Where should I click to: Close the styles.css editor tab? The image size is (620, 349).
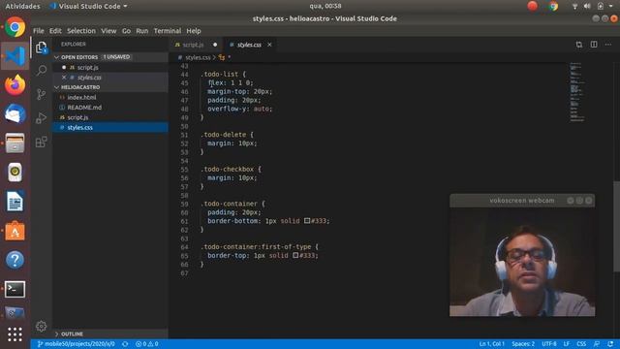(269, 45)
